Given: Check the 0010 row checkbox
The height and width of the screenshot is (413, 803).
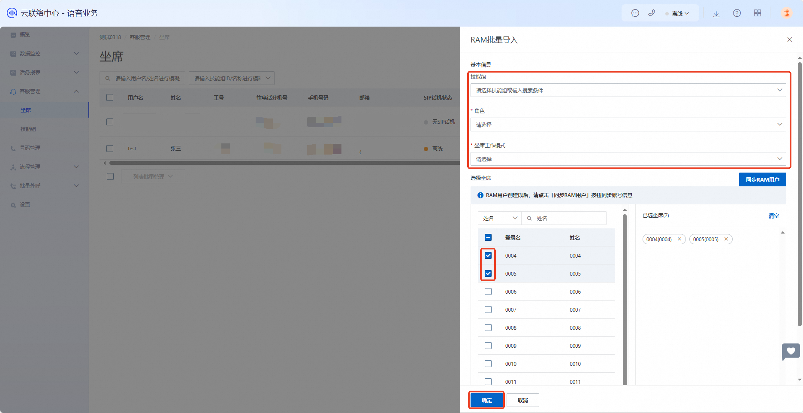Looking at the screenshot, I should [x=488, y=364].
